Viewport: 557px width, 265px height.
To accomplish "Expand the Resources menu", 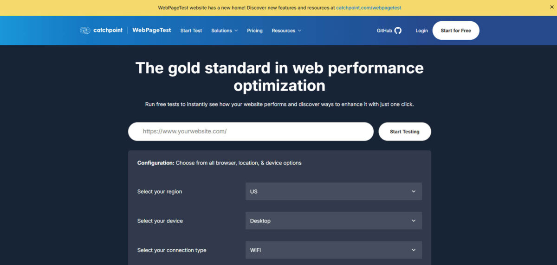I will click(x=286, y=31).
